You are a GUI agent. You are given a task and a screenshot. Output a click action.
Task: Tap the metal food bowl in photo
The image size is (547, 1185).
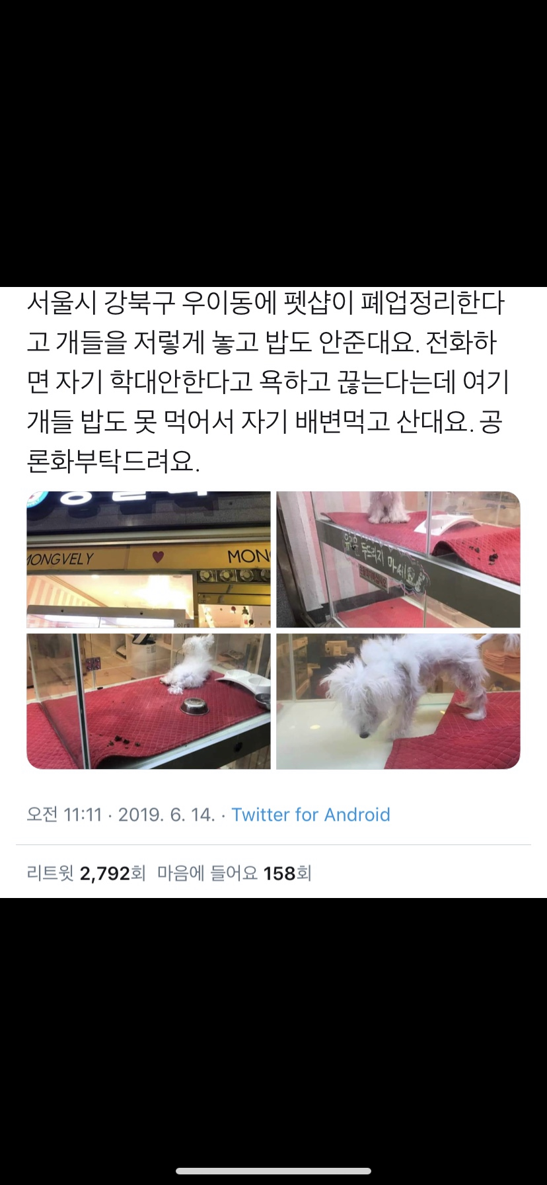[x=195, y=706]
